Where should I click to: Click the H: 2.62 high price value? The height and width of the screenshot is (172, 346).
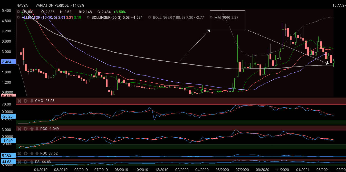pos(66,12)
